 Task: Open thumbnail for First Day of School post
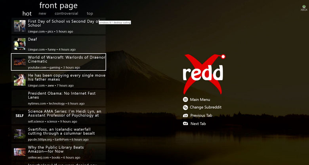point(20,26)
